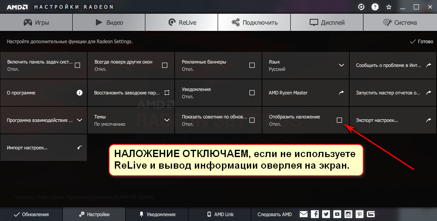
Task: Click the play icon on Видео tab
Action: click(99, 22)
